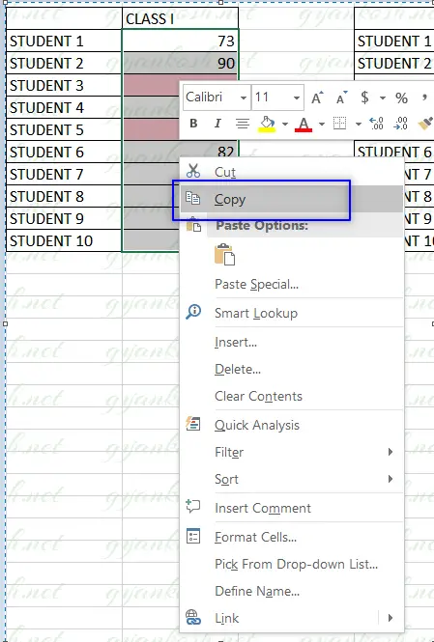
Task: Apply red font color button
Action: 304,124
